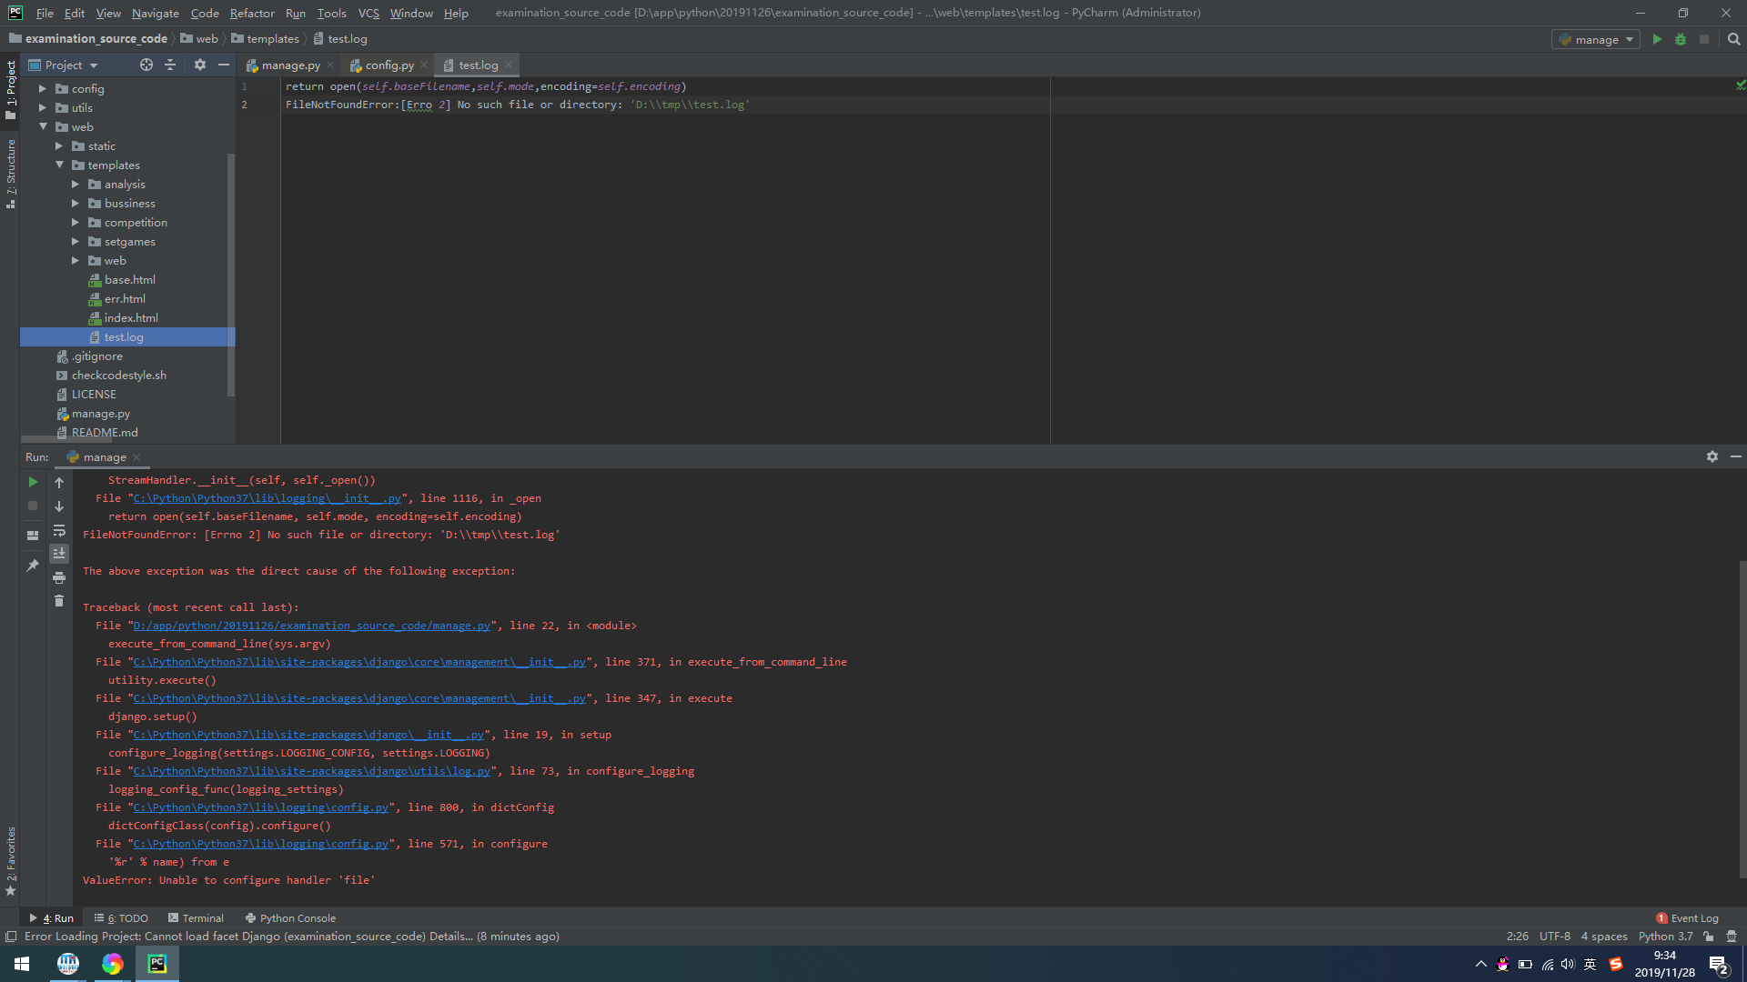This screenshot has height=982, width=1747.
Task: Click Up the stack trace arrow
Action: click(x=59, y=483)
